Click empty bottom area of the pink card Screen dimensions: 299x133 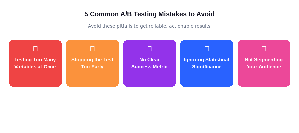coord(264,79)
